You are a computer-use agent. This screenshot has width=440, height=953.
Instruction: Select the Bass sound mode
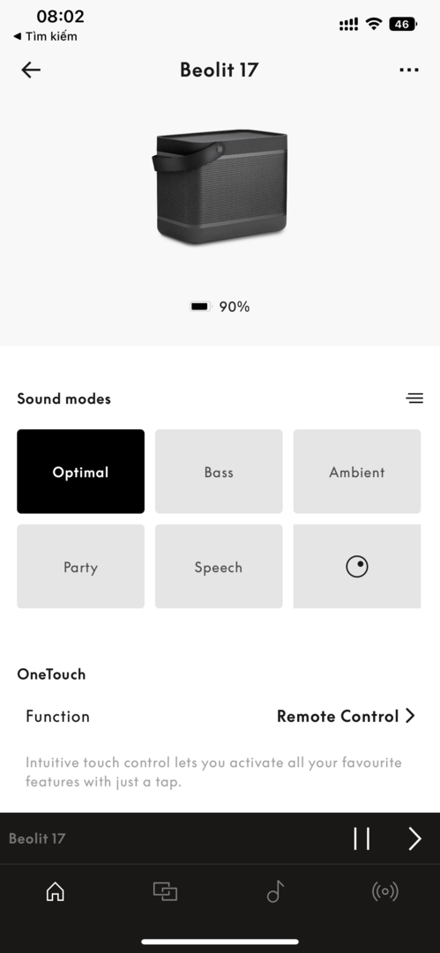click(x=219, y=472)
